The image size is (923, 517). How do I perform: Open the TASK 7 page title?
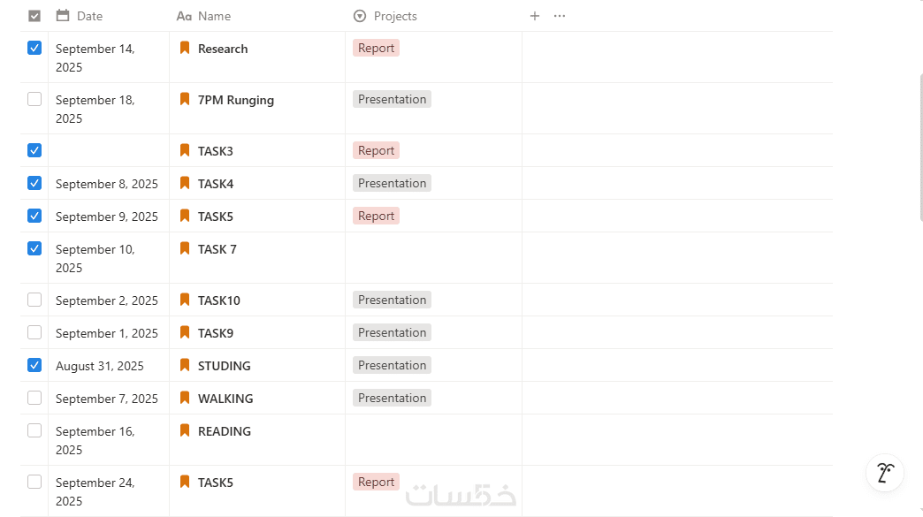pyautogui.click(x=217, y=249)
